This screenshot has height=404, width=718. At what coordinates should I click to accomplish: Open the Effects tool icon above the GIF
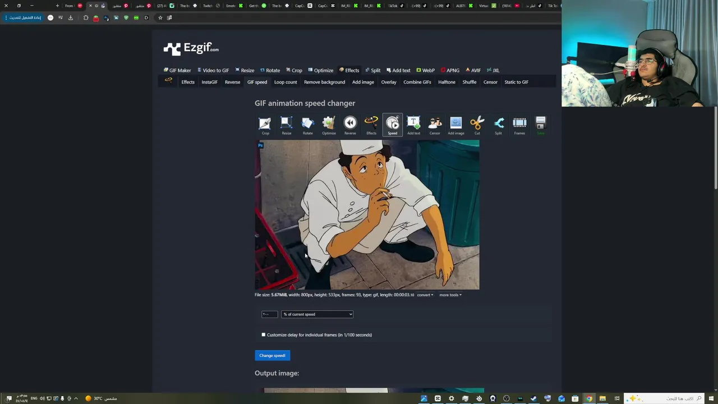tap(371, 125)
